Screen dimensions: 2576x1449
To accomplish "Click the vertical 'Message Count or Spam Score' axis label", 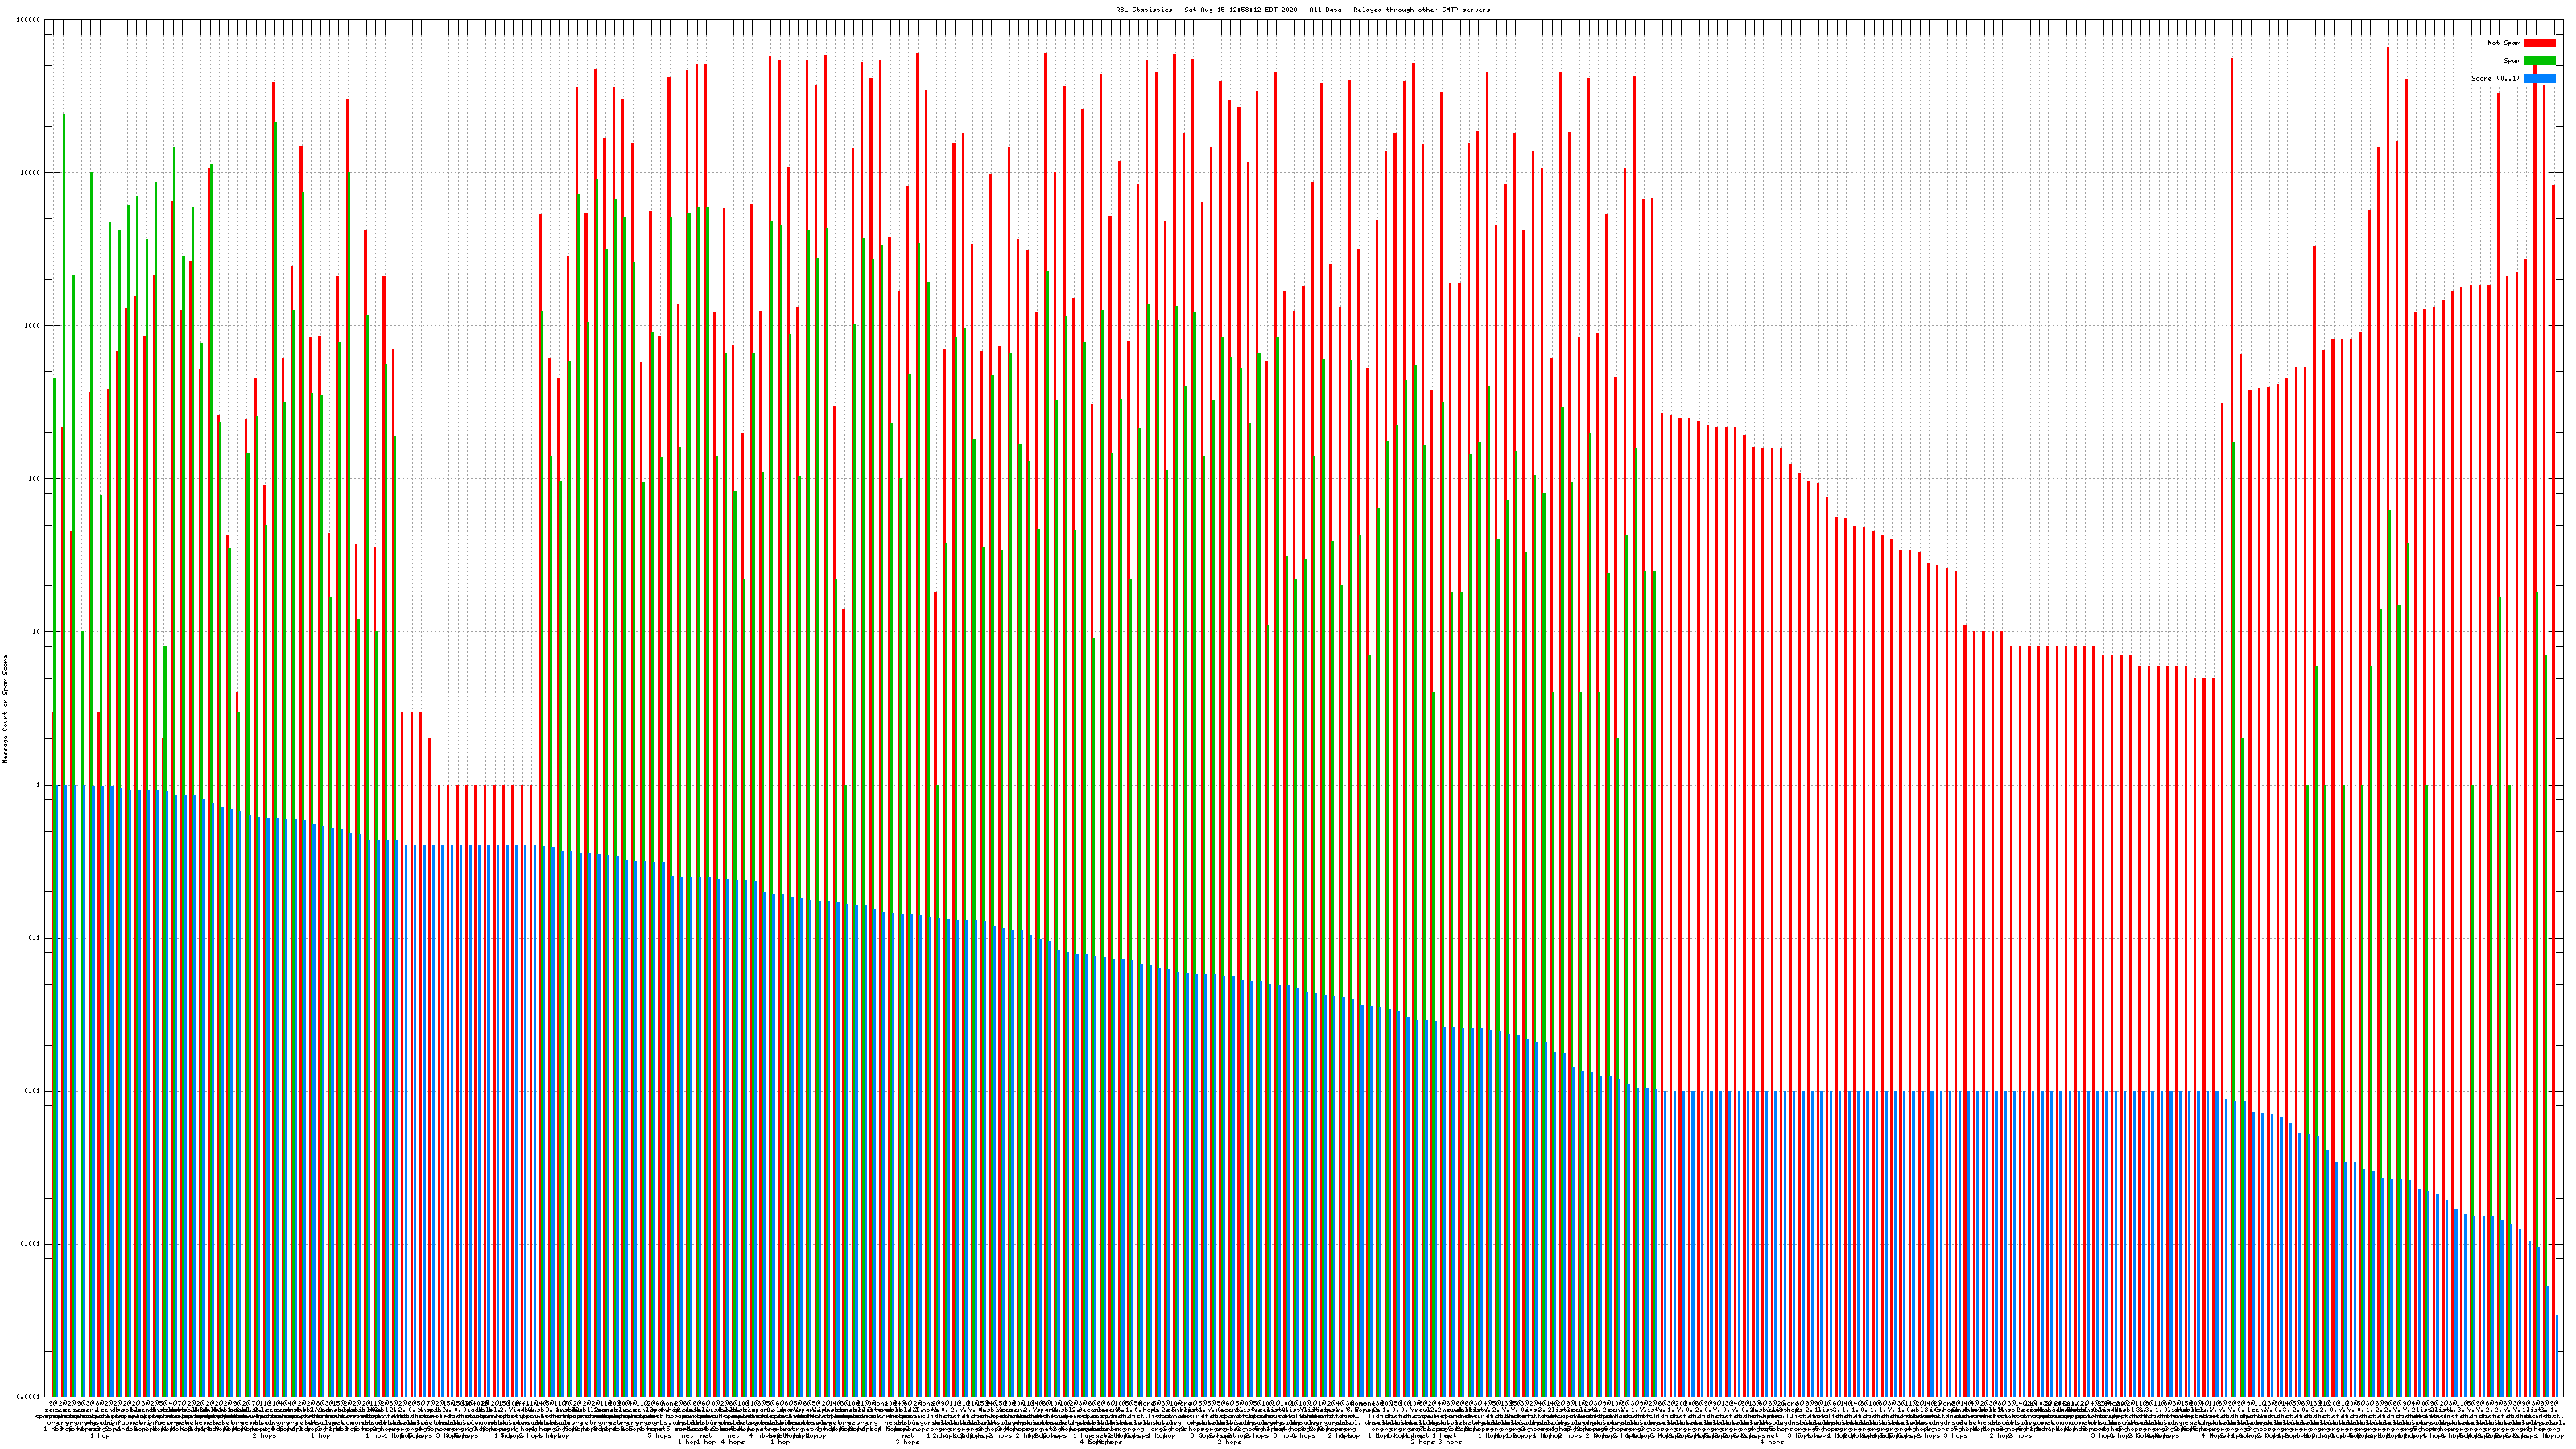I will pos(5,709).
